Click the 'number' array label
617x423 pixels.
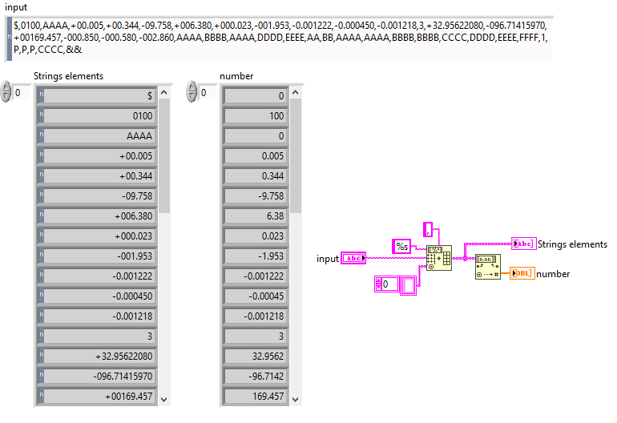point(236,76)
